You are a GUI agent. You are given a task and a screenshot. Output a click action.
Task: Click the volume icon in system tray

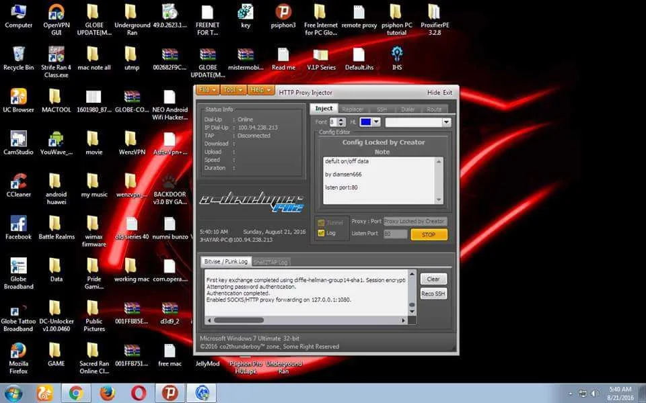[595, 394]
